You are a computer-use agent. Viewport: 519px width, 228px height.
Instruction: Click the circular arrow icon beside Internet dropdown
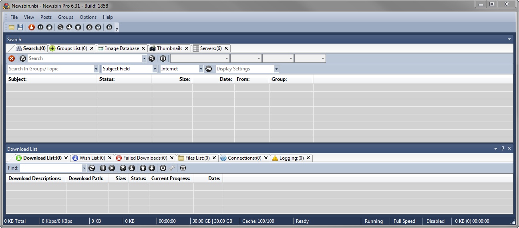pos(209,69)
